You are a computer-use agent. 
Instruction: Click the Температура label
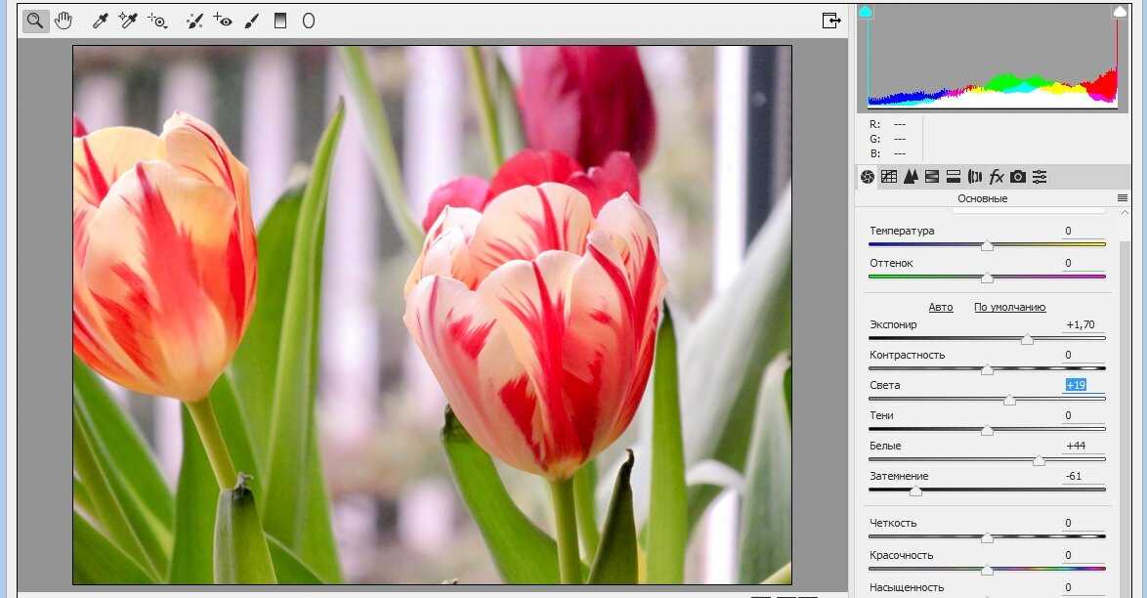tap(902, 232)
